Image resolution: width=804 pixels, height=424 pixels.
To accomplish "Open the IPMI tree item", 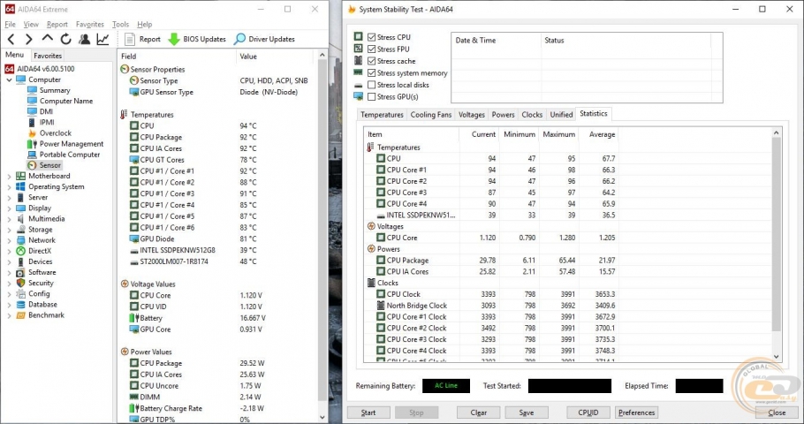I will click(47, 122).
